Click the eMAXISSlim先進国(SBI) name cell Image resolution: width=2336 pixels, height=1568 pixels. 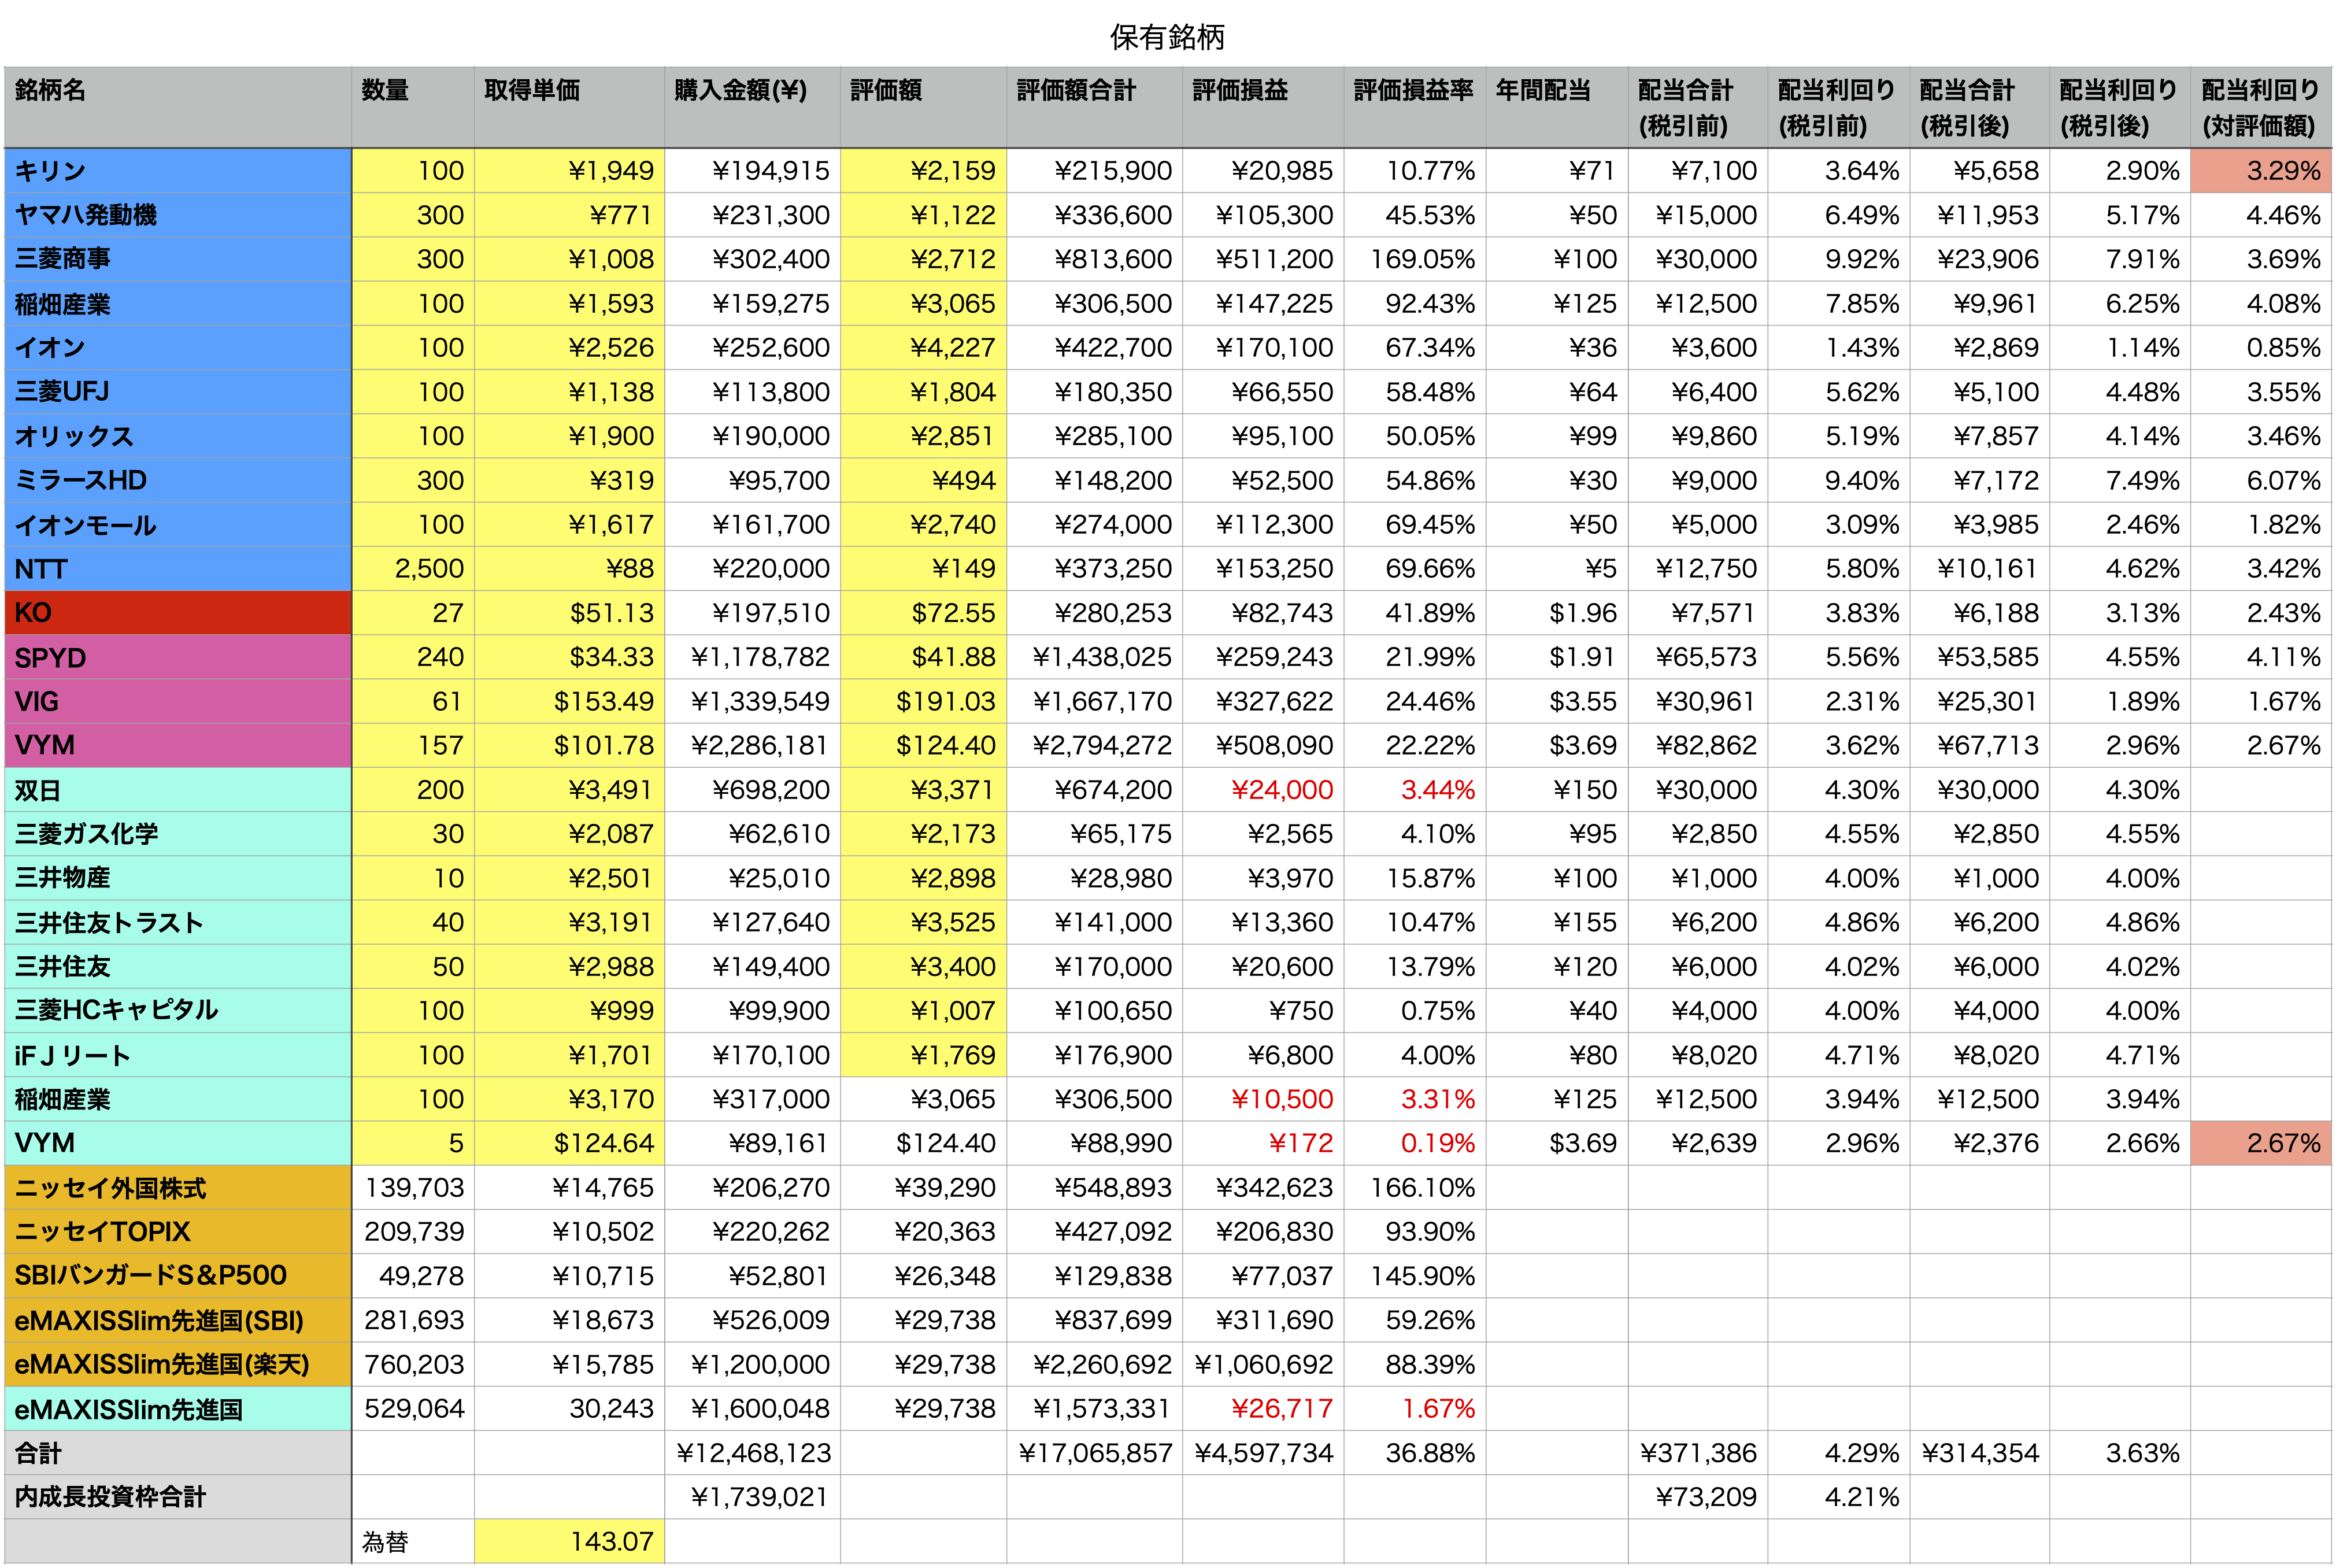coord(178,1320)
